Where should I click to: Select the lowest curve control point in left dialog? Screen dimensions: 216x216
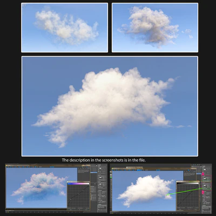71,199
